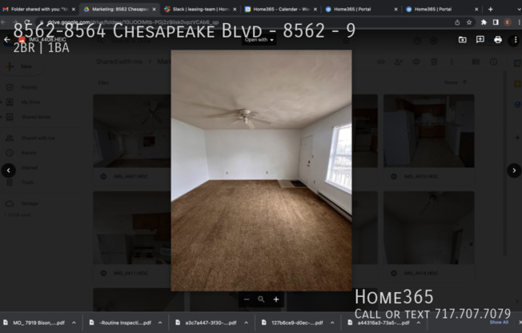This screenshot has height=333, width=522.
Task: Click the Chrome share page icon
Action: [457, 22]
